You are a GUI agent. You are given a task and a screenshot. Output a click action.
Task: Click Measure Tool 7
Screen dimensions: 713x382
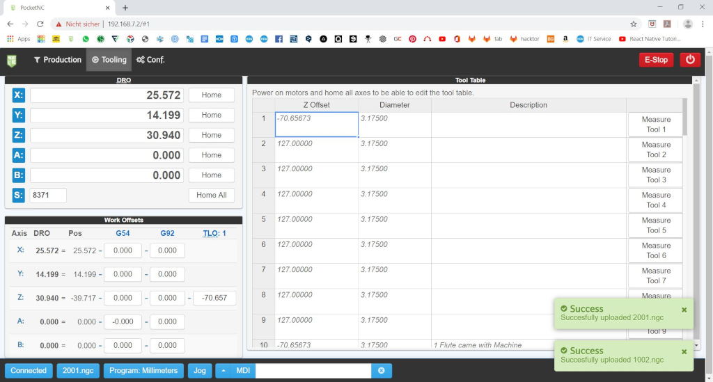(x=656, y=276)
